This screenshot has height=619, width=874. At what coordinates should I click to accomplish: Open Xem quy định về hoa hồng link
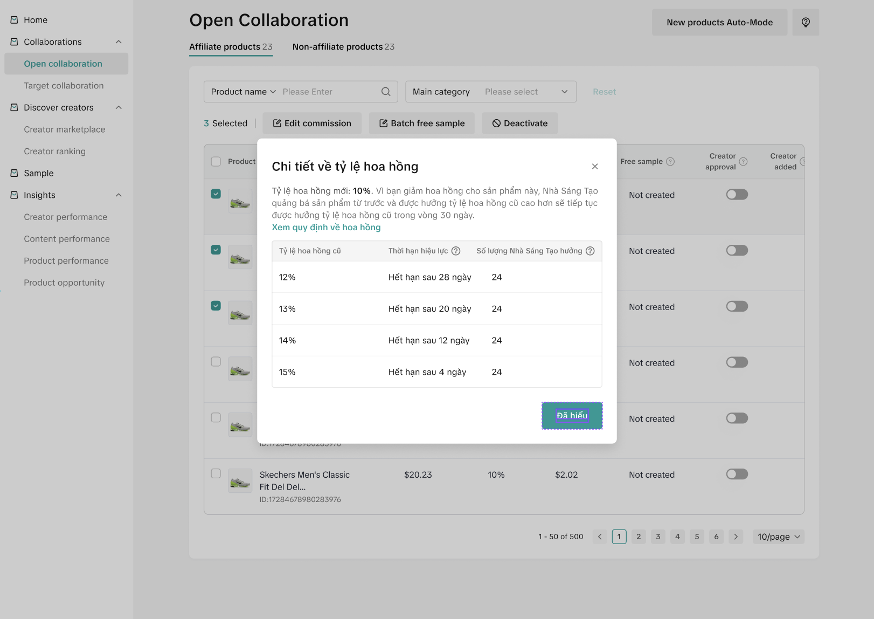coord(326,228)
